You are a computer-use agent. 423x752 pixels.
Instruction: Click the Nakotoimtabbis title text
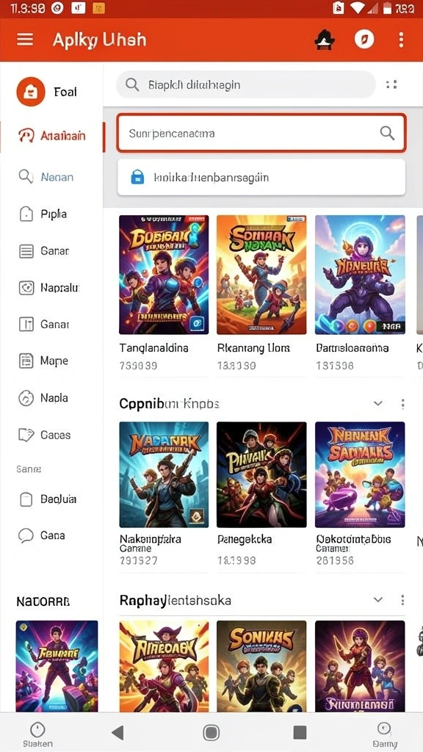354,539
